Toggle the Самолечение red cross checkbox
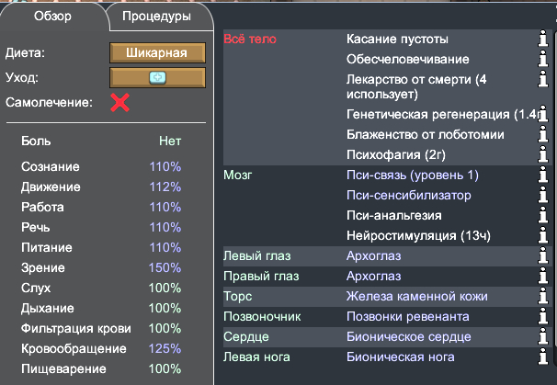The width and height of the screenshot is (557, 385). pyautogui.click(x=120, y=103)
